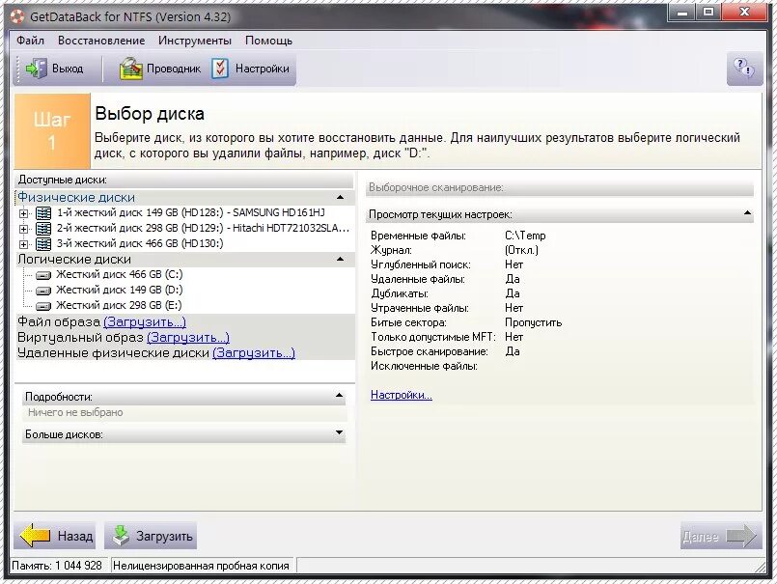Screen dimensions: 777x584
Task: Click Загрузить link for Удаленные физические диски
Action: (254, 353)
